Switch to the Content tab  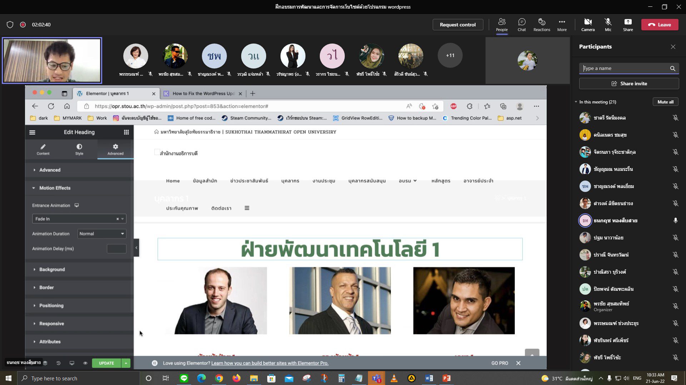[x=43, y=150]
